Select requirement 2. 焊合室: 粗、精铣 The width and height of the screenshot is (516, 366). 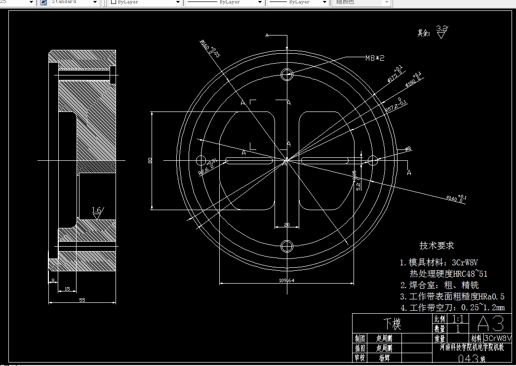439,285
